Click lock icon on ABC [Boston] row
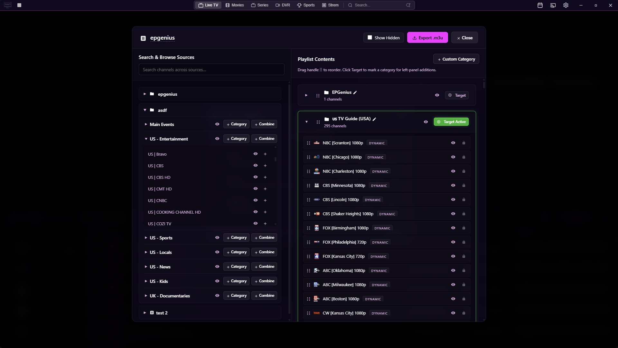This screenshot has height=348, width=618. [464, 299]
